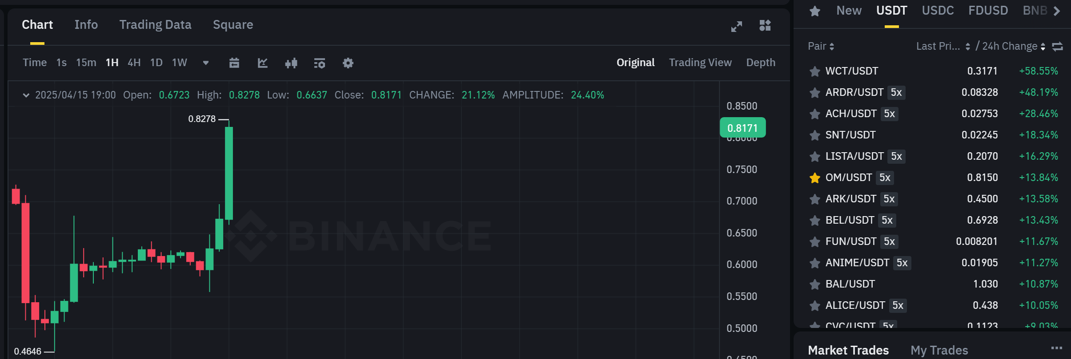Favorite the ANIME/USDT pair star

tap(815, 263)
